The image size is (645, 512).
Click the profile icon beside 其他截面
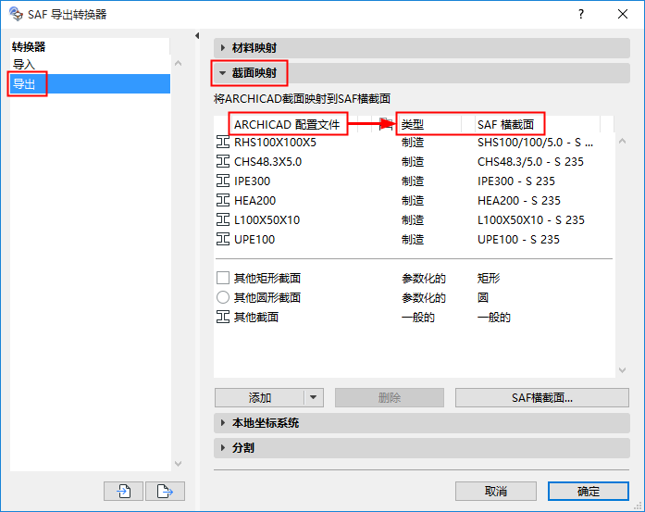tap(223, 317)
